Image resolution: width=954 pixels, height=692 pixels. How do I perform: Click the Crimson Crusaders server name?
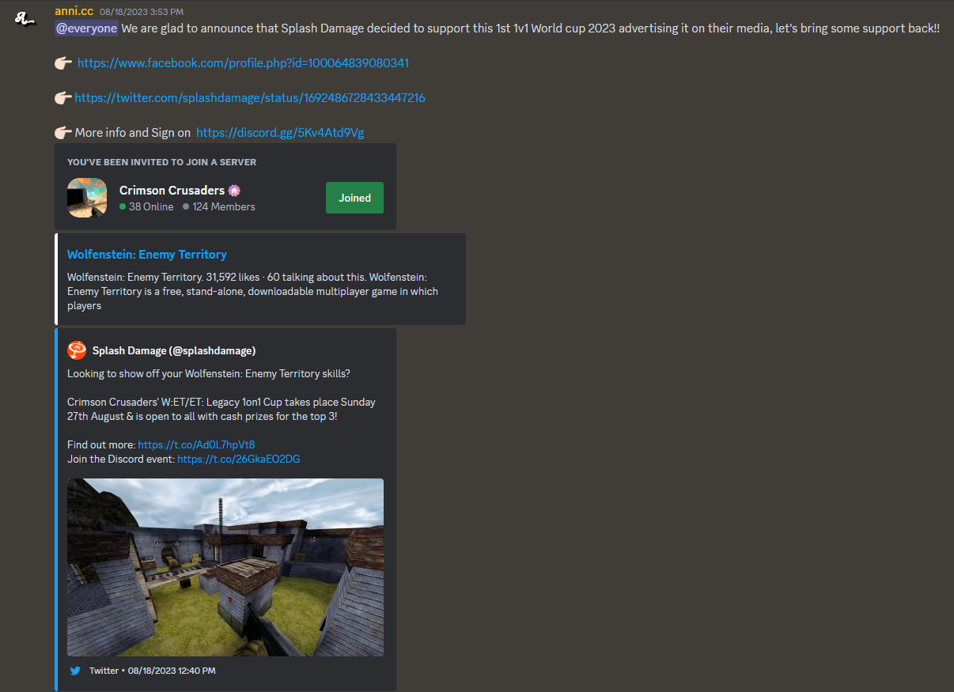pos(172,190)
